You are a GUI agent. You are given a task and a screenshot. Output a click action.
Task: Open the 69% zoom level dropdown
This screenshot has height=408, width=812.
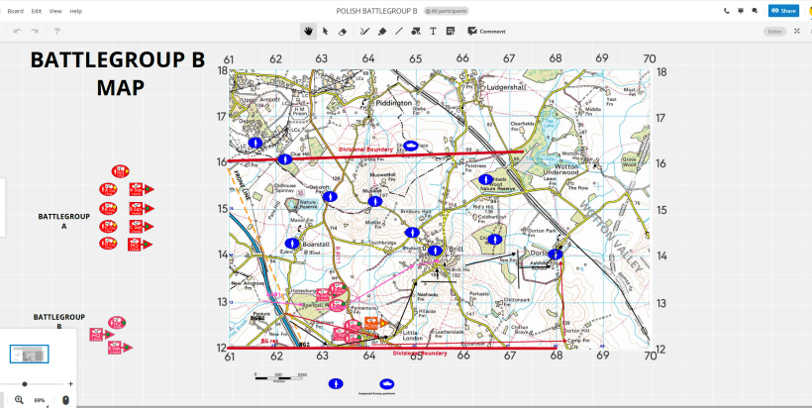pos(40,400)
